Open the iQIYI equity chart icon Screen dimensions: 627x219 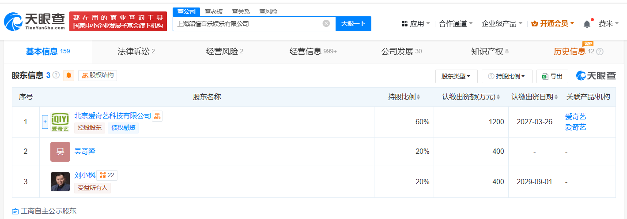(158, 116)
